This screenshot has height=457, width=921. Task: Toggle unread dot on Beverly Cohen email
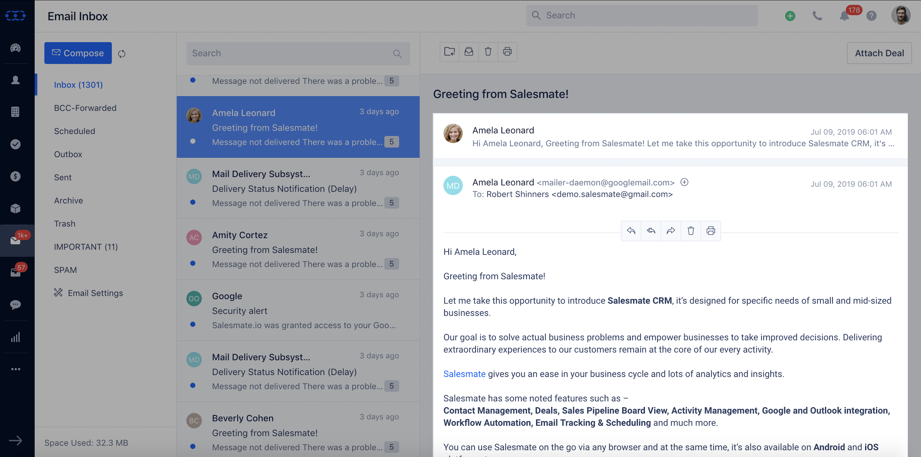click(x=193, y=446)
